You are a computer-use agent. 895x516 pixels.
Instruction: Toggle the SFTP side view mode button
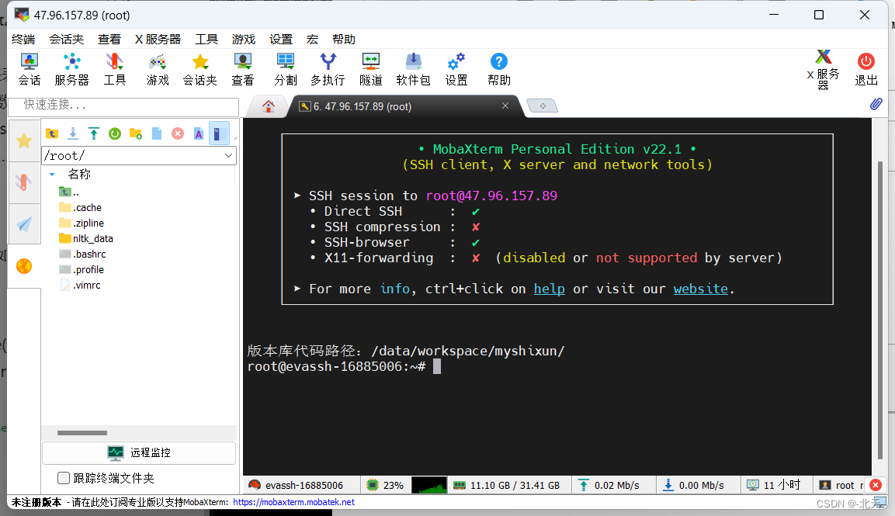[219, 133]
